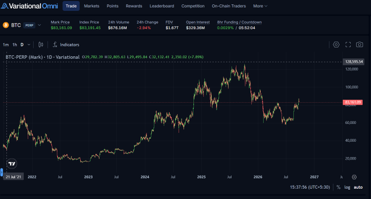
Task: Click the BTC-PERP (Mark) chart legend title
Action: tap(43, 57)
